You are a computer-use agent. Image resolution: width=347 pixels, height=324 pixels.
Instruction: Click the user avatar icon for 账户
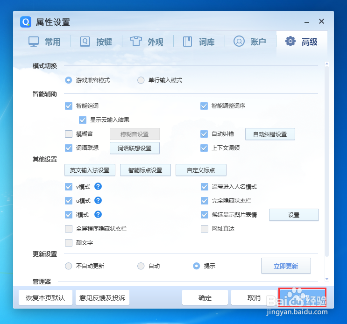click(x=239, y=41)
